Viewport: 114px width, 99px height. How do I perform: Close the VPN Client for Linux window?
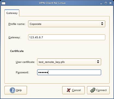[110, 3]
